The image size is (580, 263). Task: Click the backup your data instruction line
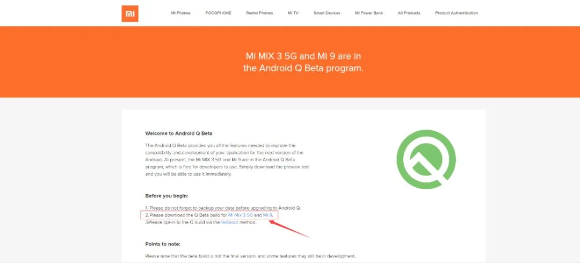(x=223, y=208)
